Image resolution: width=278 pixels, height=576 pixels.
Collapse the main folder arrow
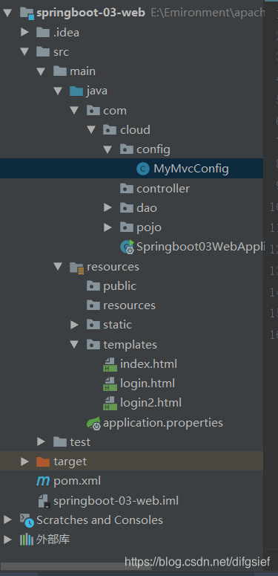pos(42,71)
